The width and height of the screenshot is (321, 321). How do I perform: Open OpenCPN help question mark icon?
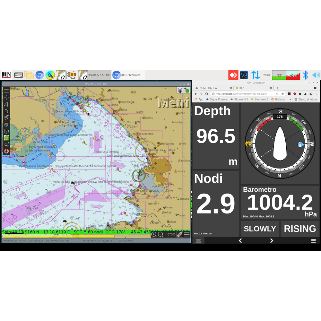click(6, 131)
